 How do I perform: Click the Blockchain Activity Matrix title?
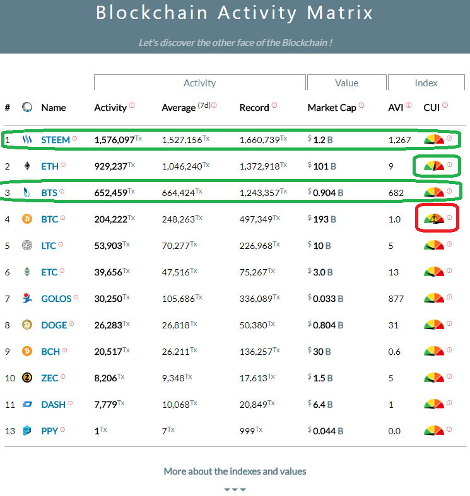coord(235,13)
